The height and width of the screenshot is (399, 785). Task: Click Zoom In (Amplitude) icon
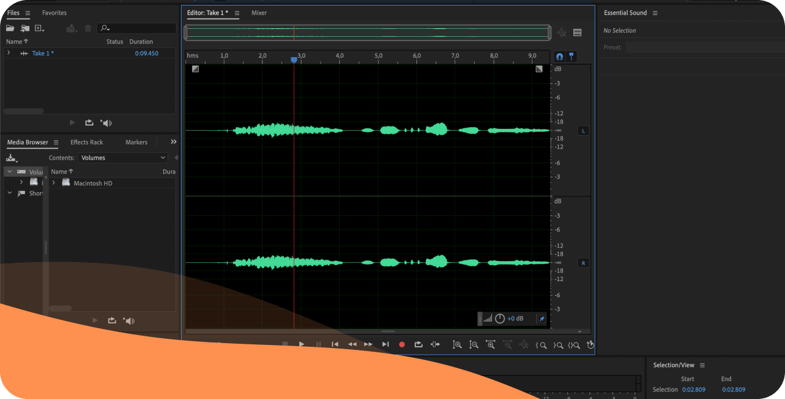coord(457,344)
